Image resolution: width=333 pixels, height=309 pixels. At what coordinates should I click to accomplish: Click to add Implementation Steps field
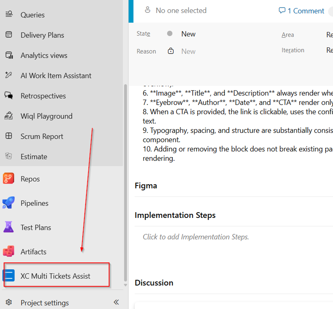coord(196,237)
